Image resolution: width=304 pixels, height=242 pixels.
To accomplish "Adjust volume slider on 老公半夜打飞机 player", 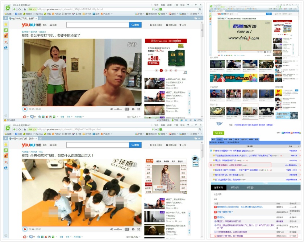I will [x=118, y=109].
